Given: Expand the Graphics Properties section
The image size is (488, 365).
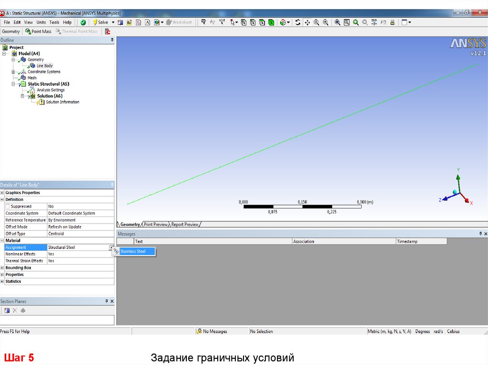Looking at the screenshot, I should click(2, 193).
